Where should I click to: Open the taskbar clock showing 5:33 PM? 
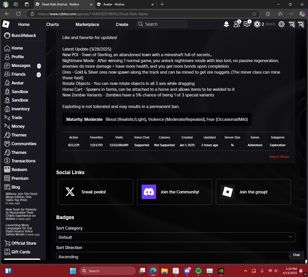pos(290,271)
